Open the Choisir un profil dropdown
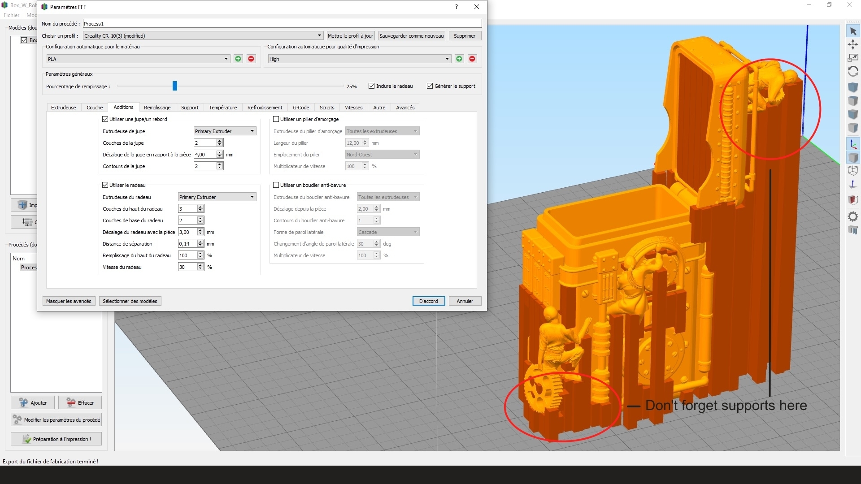This screenshot has width=861, height=484. coord(203,36)
